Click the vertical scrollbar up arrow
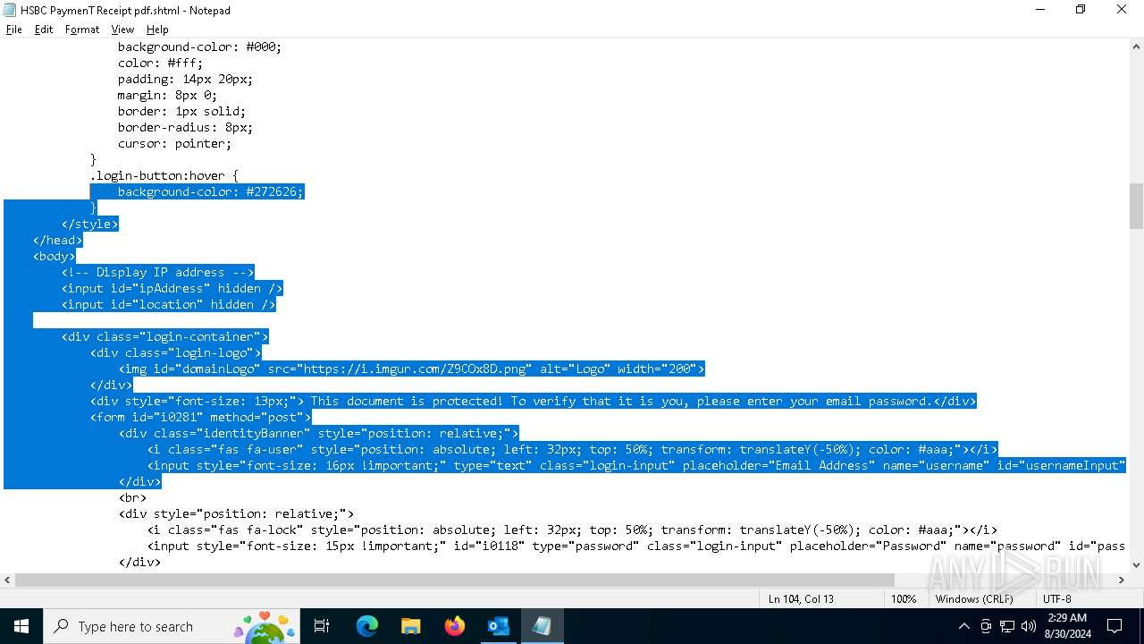Viewport: 1144px width, 644px height. click(1136, 47)
